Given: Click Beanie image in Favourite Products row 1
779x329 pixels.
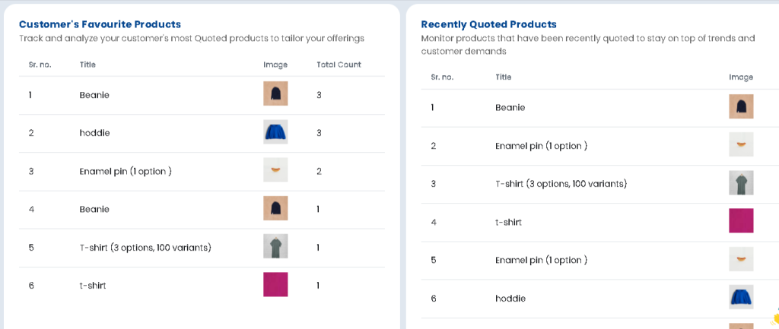Looking at the screenshot, I should (275, 93).
